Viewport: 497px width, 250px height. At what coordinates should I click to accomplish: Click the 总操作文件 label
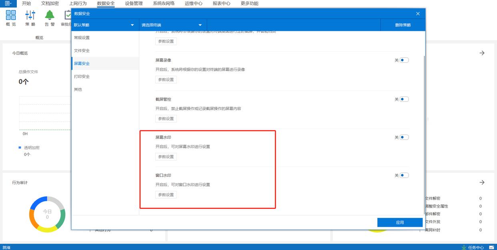pyautogui.click(x=28, y=72)
